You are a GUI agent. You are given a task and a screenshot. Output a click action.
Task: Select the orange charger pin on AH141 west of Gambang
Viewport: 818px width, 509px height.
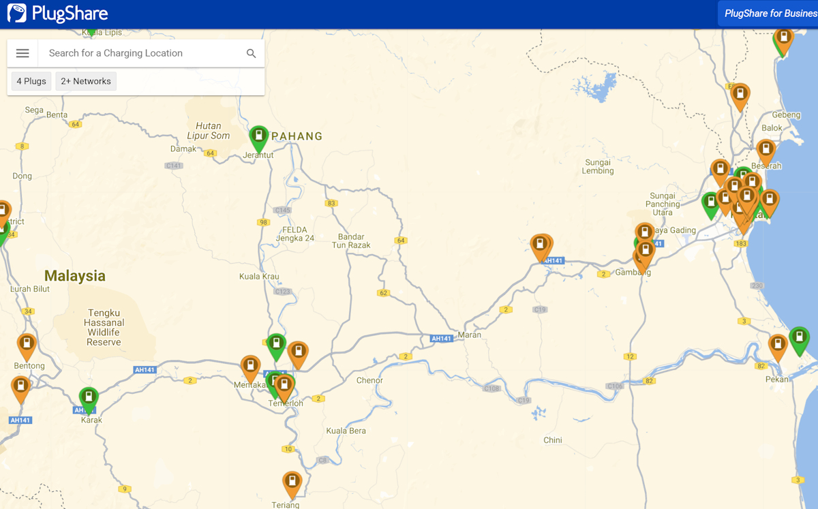(x=541, y=246)
